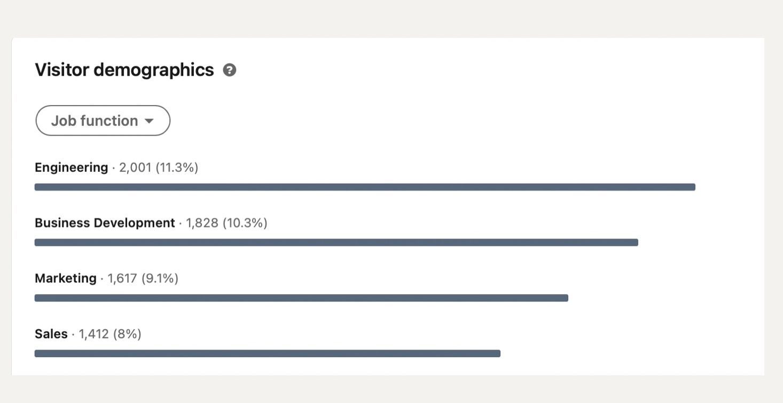Click the Marketing 1,617 (9.1%) value
783x403 pixels.
(143, 279)
